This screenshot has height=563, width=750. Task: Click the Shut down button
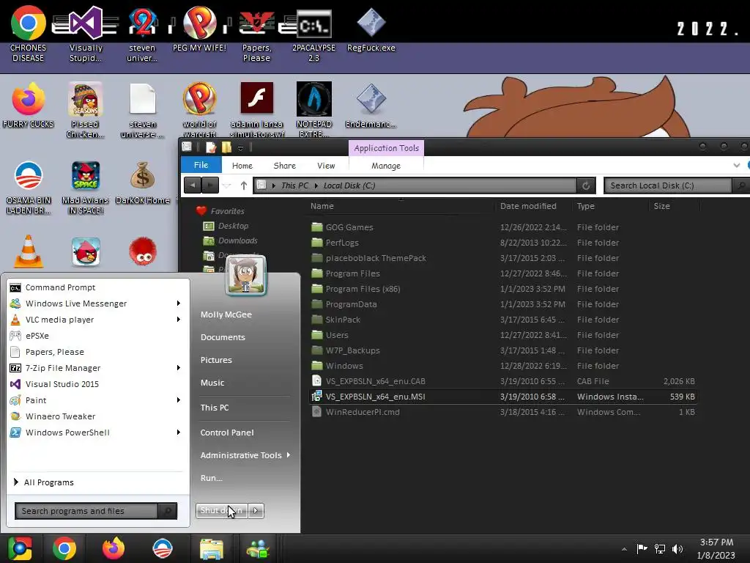click(221, 511)
